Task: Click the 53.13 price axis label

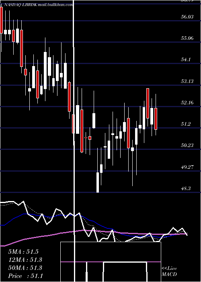Action: pyautogui.click(x=187, y=81)
